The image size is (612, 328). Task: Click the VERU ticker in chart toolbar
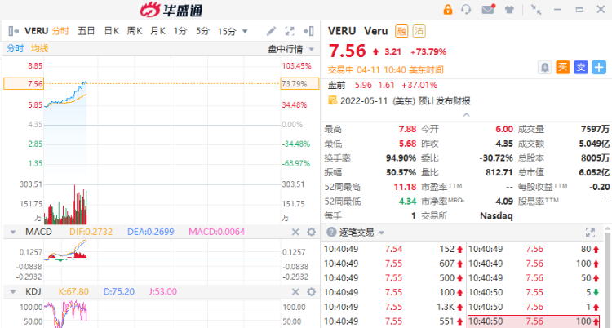36,31
